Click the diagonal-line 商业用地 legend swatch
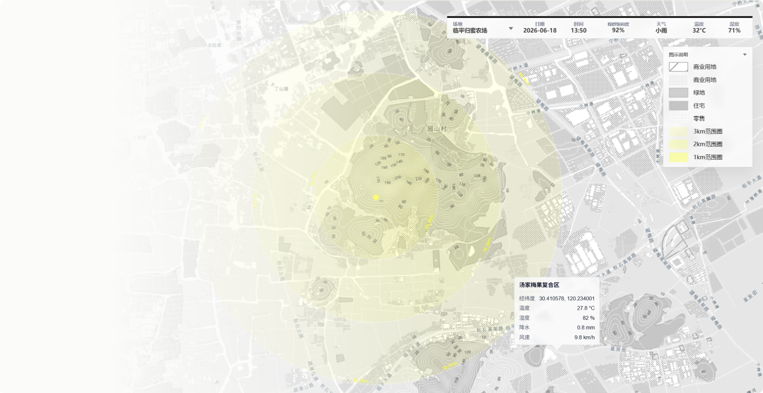 pos(678,67)
